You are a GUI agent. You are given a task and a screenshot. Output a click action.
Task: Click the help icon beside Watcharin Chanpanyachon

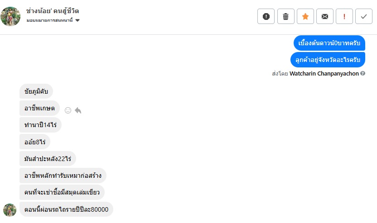[x=362, y=73]
